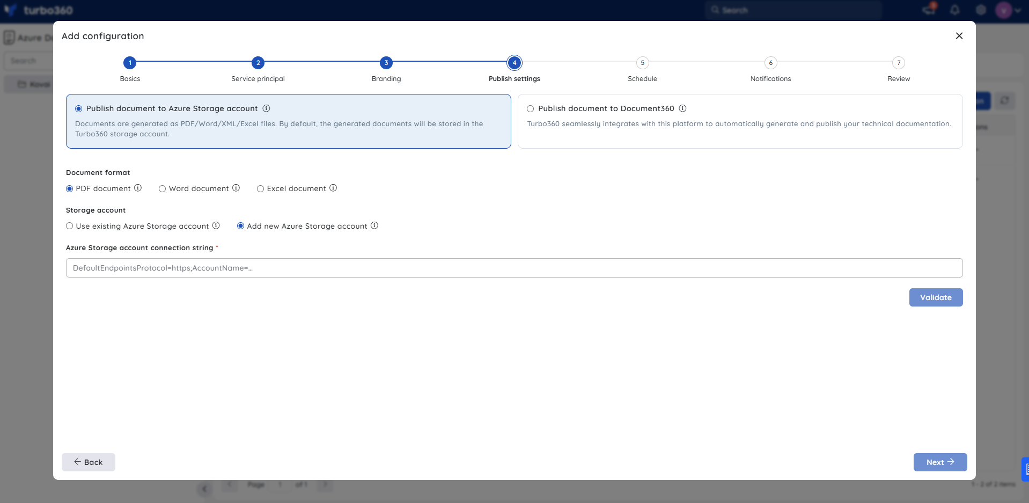Click the top bar Search field
The height and width of the screenshot is (503, 1029).
click(794, 10)
